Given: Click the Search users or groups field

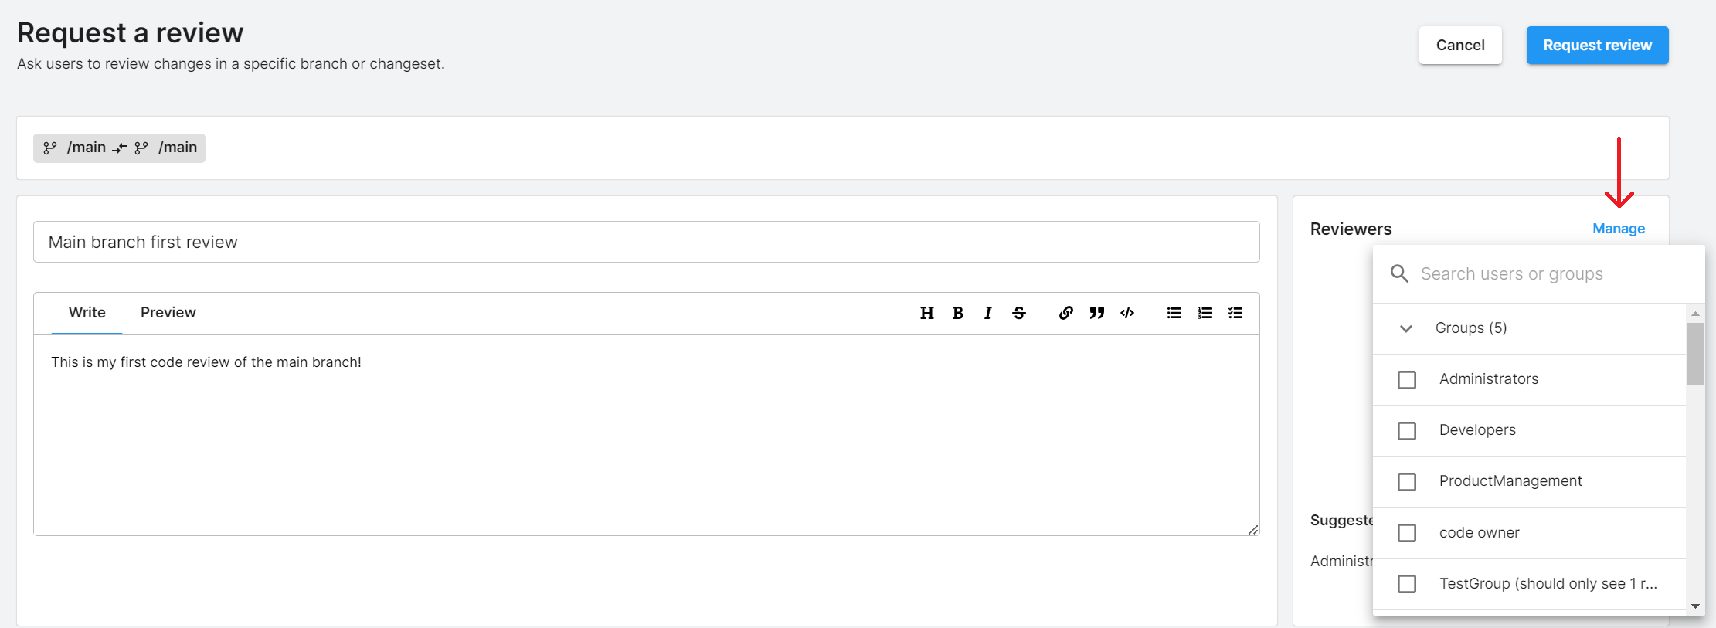Looking at the screenshot, I should 1538,274.
